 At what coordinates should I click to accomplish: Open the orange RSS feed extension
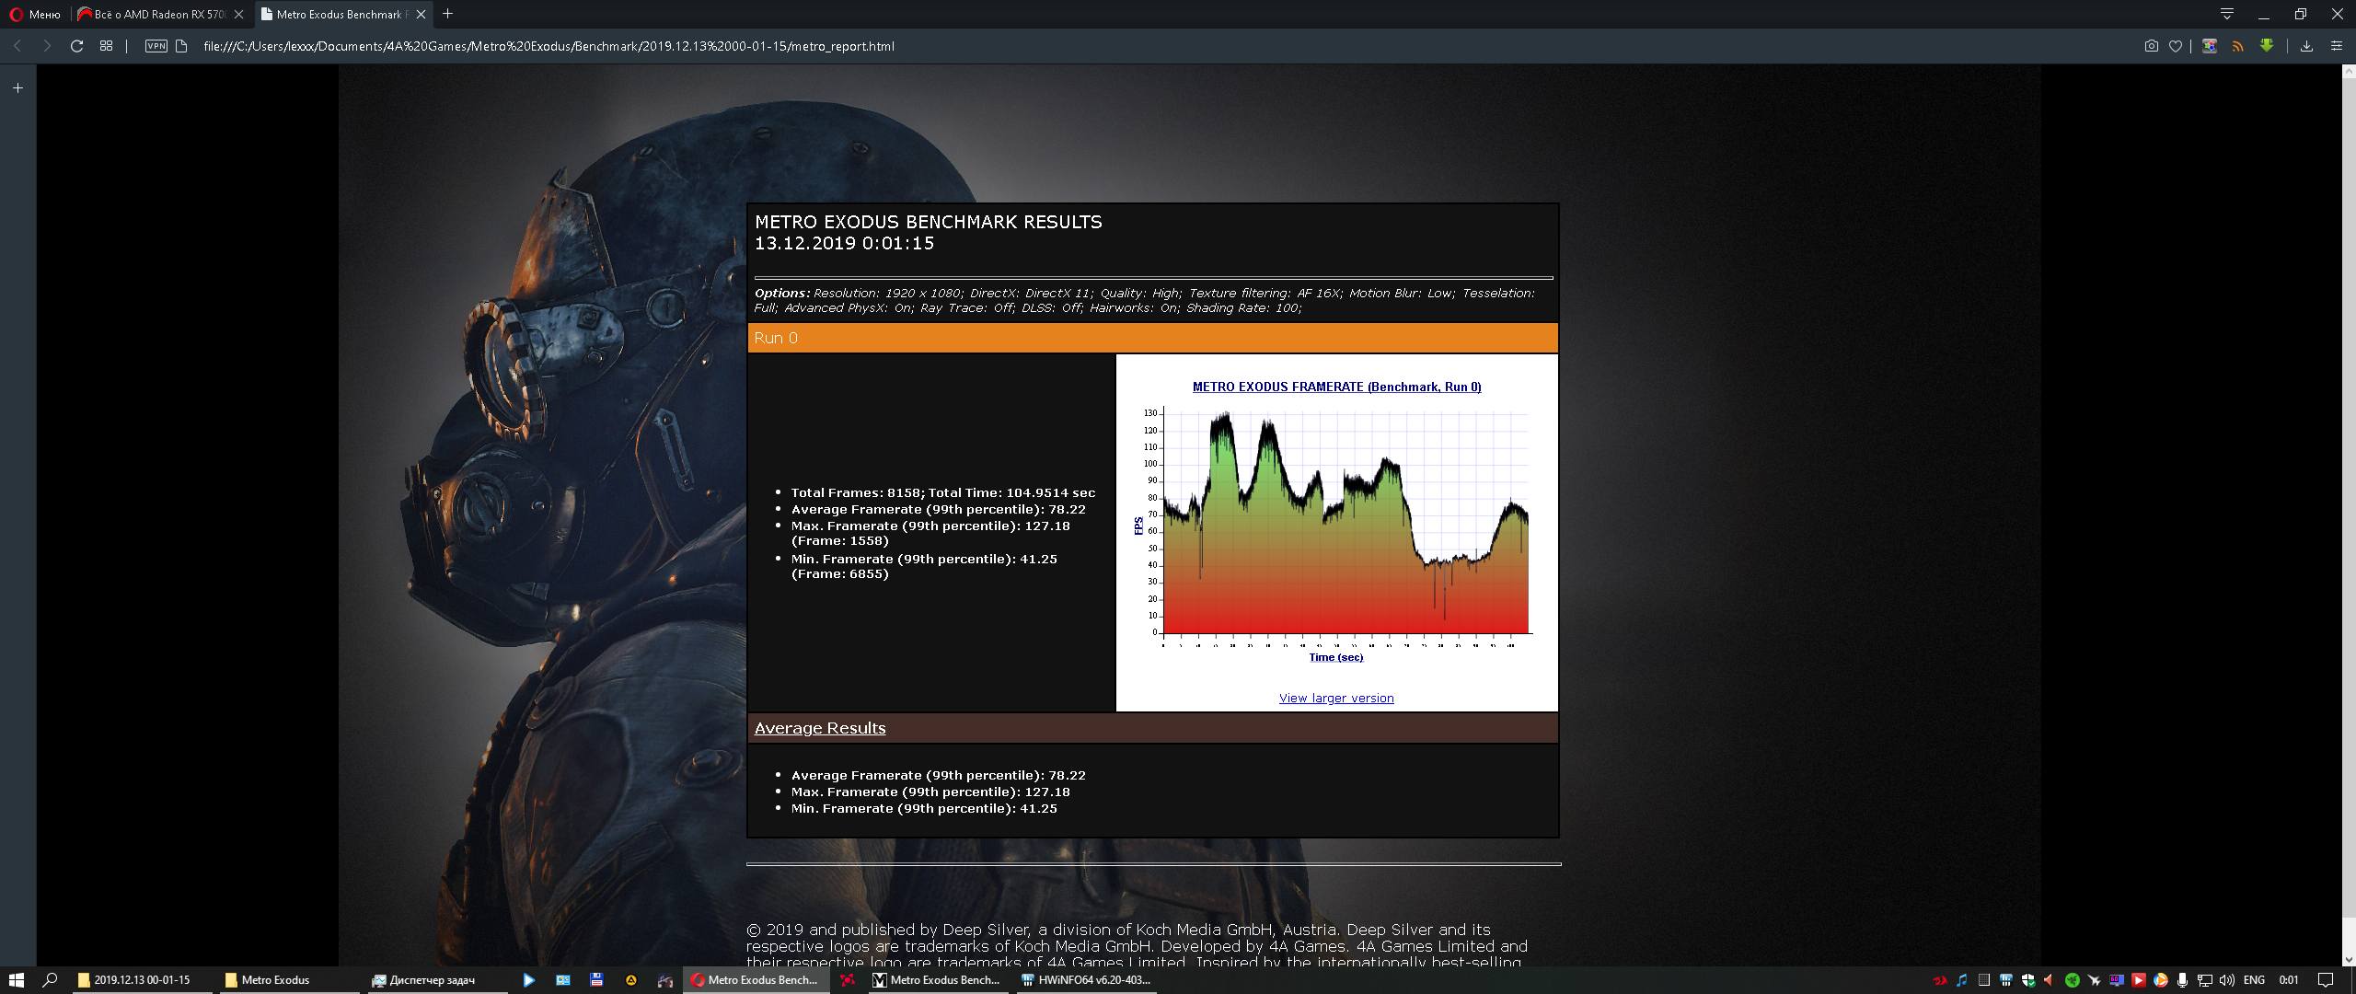click(2237, 46)
